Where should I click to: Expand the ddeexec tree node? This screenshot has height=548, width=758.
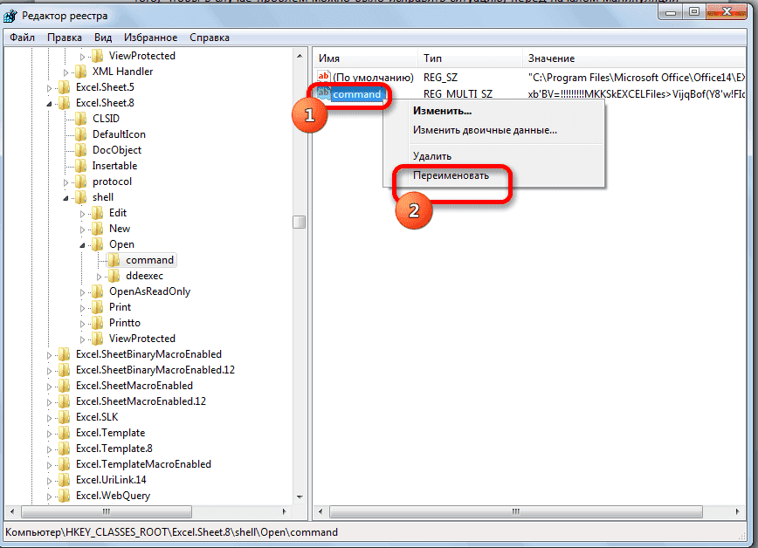coord(99,277)
